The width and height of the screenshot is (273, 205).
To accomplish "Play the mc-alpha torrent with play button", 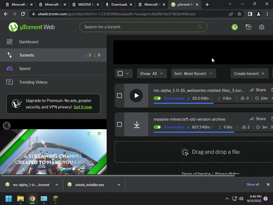I will [x=136, y=96].
